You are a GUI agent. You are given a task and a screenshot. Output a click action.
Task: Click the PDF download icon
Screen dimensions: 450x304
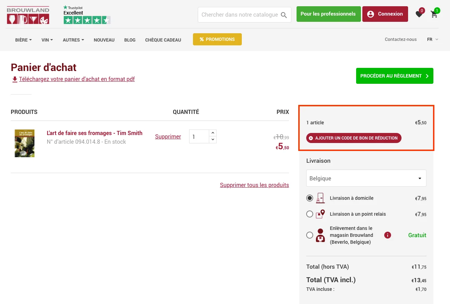pos(15,79)
